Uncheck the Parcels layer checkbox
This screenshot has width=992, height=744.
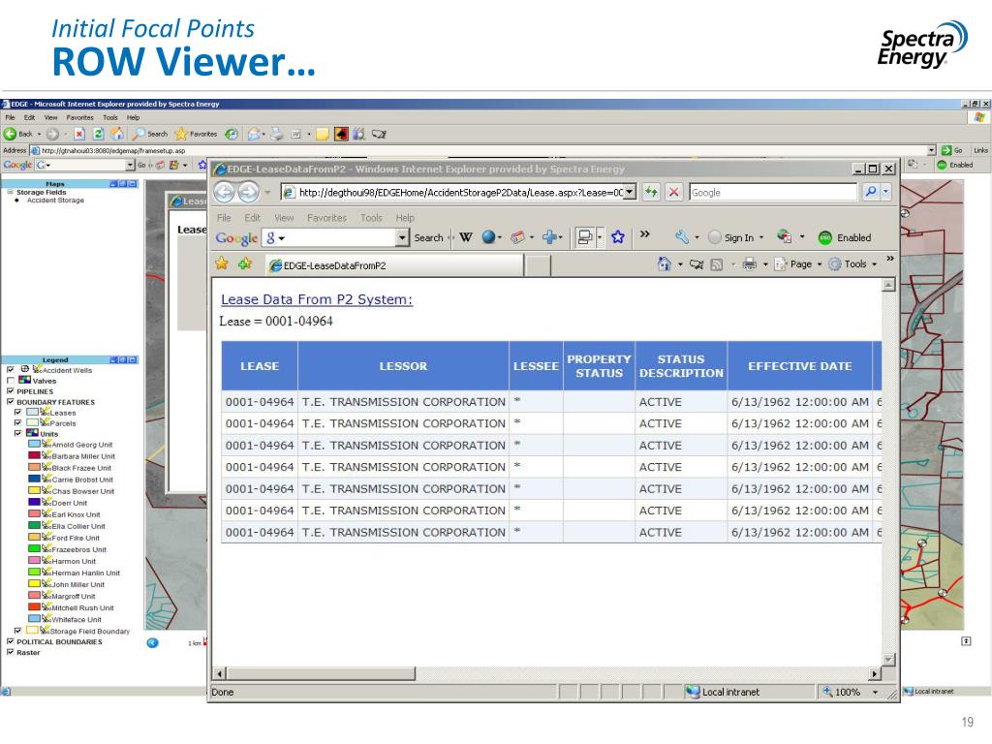point(17,422)
